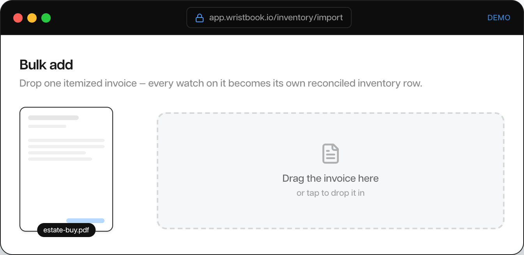Viewport: 524px width, 255px height.
Task: Click the estate-buy.pdf filename label
Action: coord(66,230)
